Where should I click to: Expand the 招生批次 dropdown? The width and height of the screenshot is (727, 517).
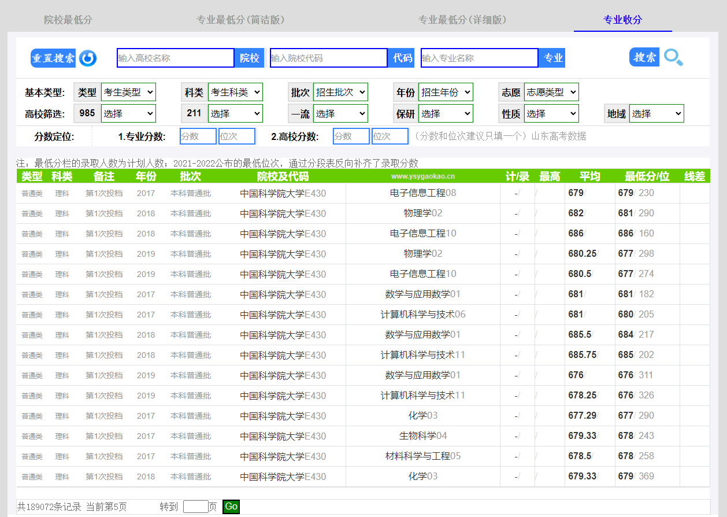pos(340,93)
